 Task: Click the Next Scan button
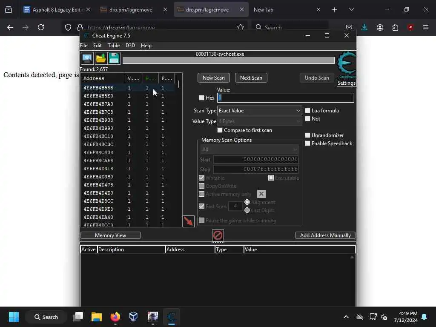point(251,78)
